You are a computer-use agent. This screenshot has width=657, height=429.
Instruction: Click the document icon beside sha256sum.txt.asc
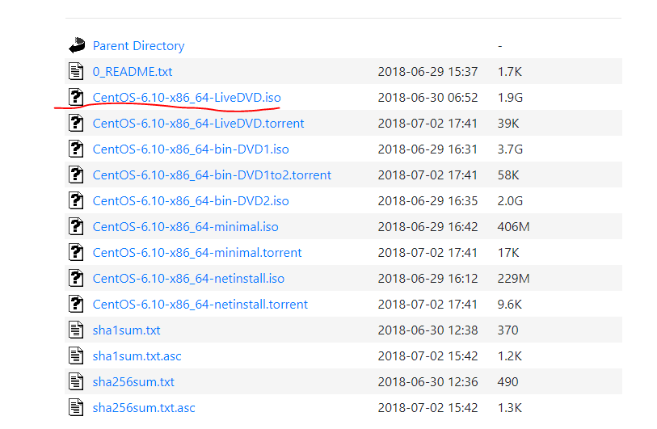click(x=76, y=408)
